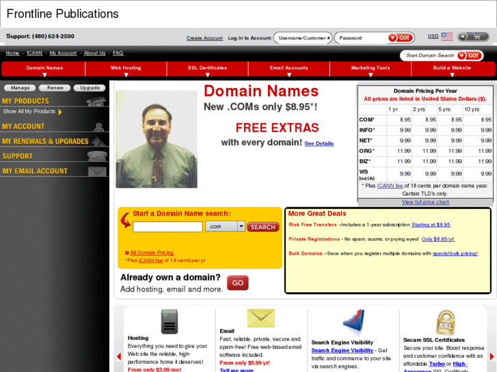Viewport: 497px width, 372px height.
Task: Click the round arrow button beside the cart
Action: click(x=463, y=36)
